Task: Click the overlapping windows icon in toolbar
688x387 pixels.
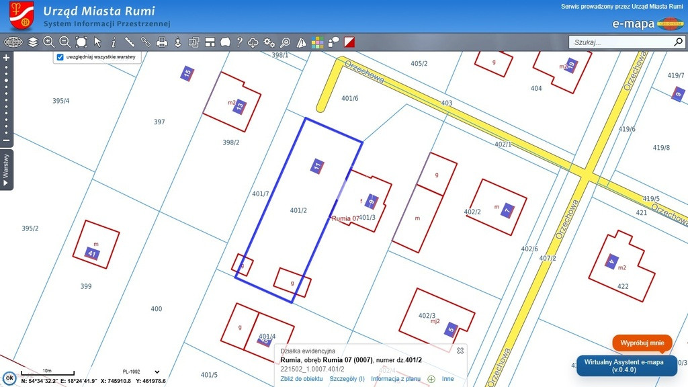Action: [193, 42]
